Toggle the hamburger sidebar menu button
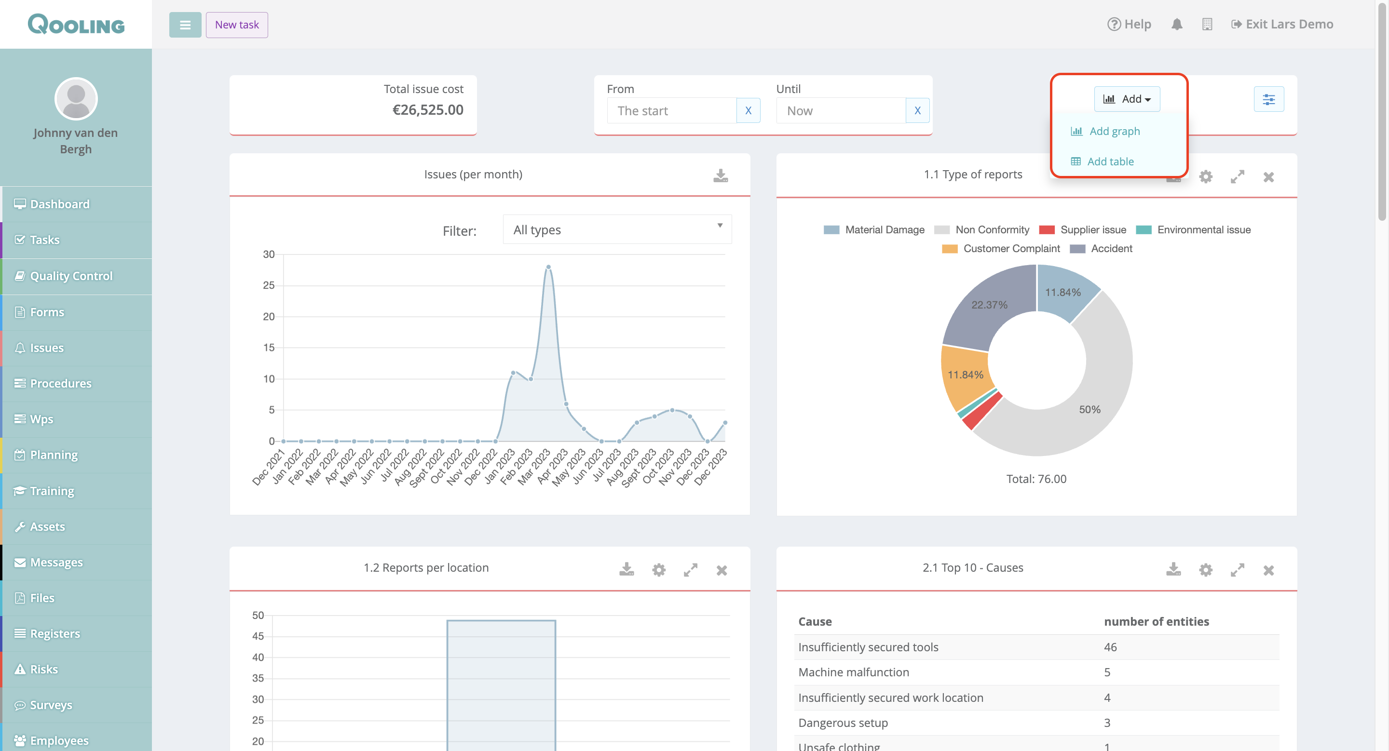 pos(185,25)
